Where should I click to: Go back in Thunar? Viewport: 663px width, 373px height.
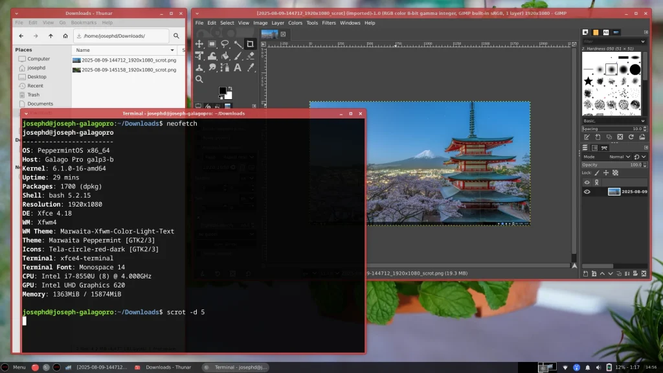tap(21, 36)
